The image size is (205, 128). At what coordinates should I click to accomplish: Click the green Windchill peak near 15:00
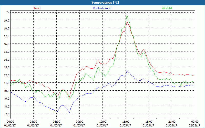coord(127,15)
